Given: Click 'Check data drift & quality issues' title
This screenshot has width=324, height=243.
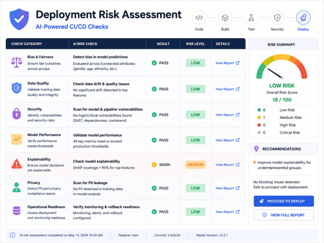Looking at the screenshot, I should [101, 84].
